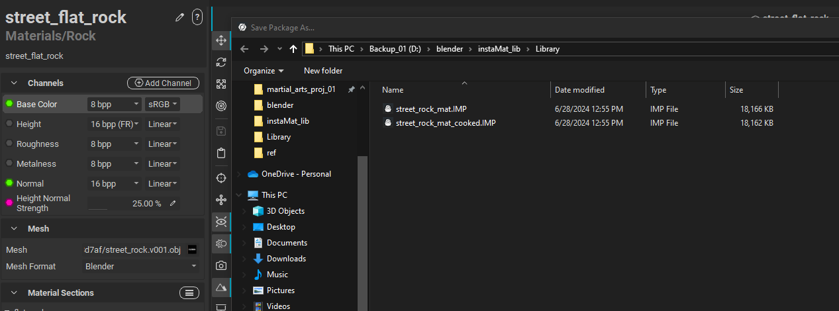Click the frame-to-fit expand icon
The width and height of the screenshot is (839, 311).
[x=221, y=84]
